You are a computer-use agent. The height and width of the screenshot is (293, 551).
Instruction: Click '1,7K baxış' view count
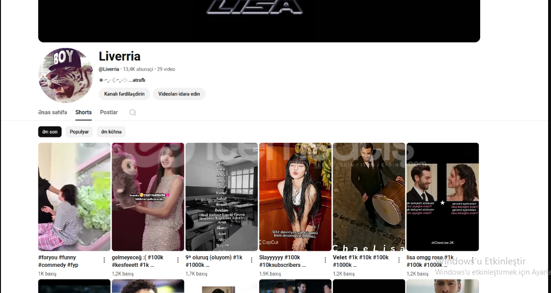[x=196, y=274]
